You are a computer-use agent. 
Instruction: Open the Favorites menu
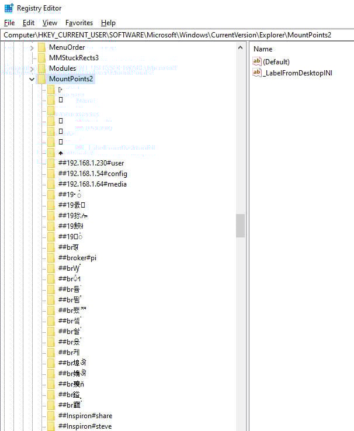(79, 23)
